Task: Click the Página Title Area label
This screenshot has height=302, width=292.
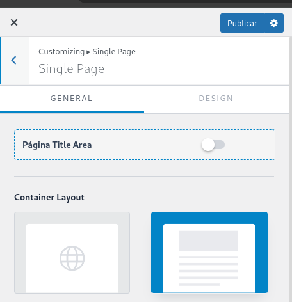Action: 57,145
